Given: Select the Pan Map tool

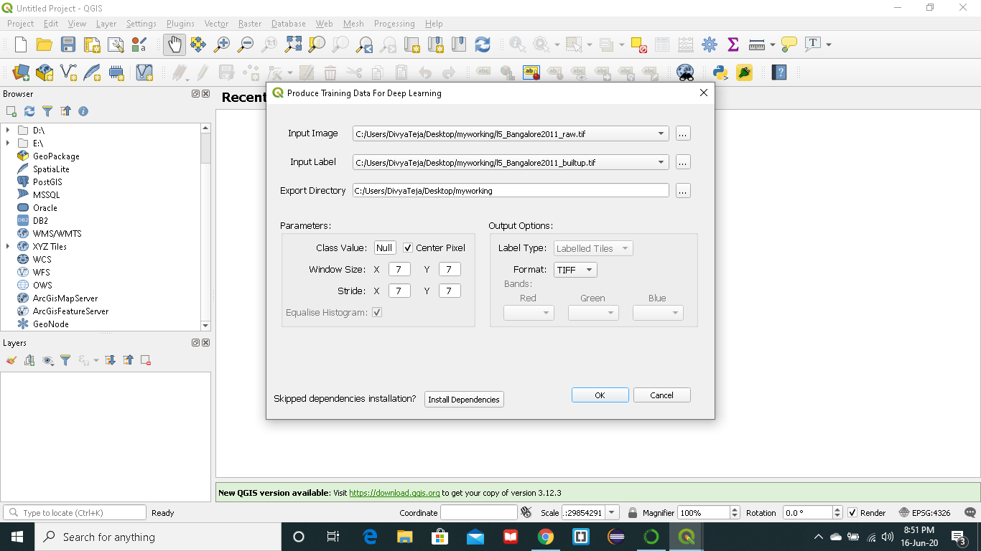Looking at the screenshot, I should [x=175, y=44].
